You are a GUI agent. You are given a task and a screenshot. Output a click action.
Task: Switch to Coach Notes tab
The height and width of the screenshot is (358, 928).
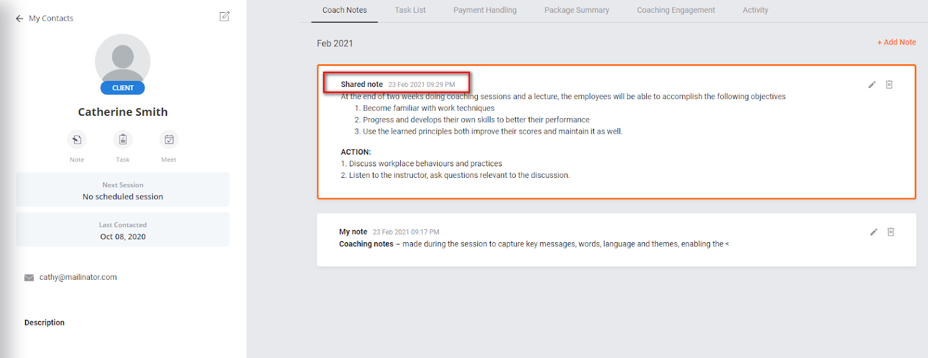[x=345, y=10]
